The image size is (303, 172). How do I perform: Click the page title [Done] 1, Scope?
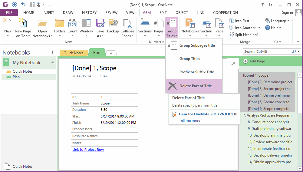coord(94,68)
